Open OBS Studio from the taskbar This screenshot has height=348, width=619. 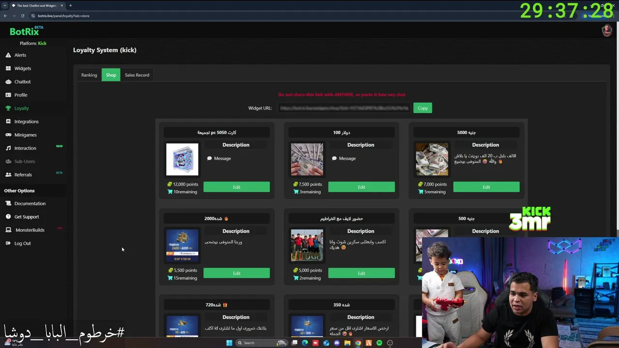coord(390,343)
